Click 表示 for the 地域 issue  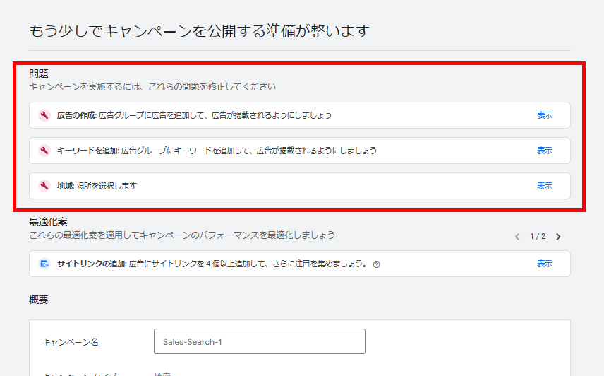pyautogui.click(x=544, y=186)
